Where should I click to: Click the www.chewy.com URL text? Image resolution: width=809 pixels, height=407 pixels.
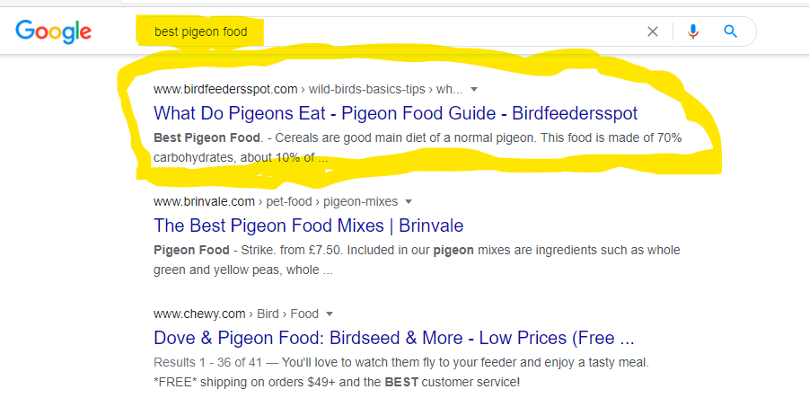point(199,314)
